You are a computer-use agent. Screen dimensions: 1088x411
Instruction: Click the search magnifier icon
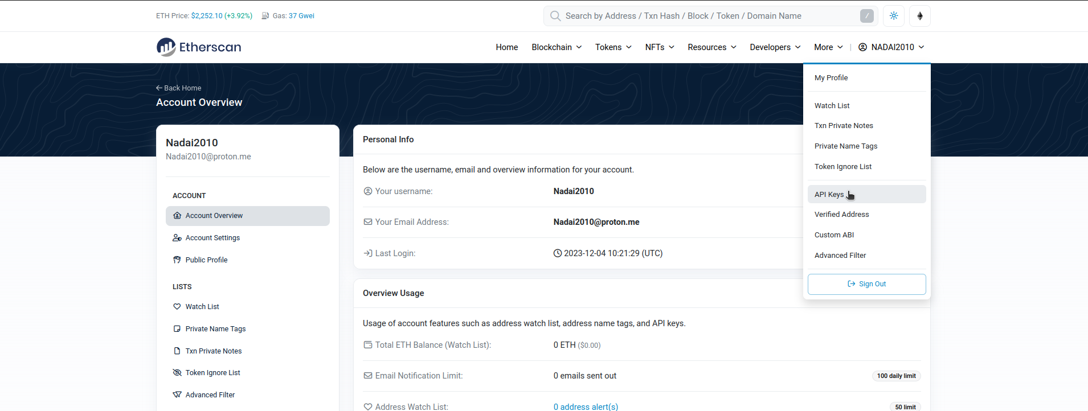tap(555, 16)
